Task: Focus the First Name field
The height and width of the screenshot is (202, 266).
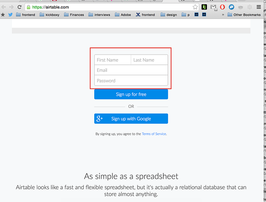Action: click(112, 60)
